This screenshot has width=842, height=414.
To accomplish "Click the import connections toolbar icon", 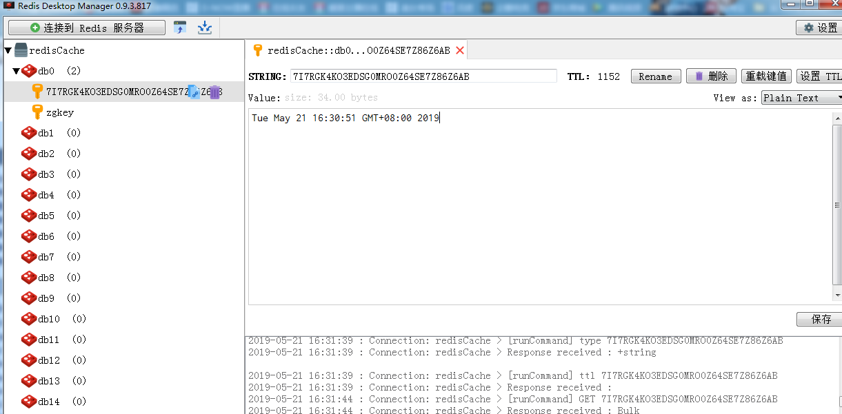I will [x=180, y=28].
